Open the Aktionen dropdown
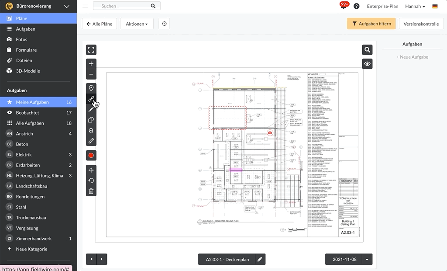Viewport: 447px width, 271px height. pos(137,24)
